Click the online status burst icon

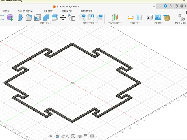tap(171, 6)
